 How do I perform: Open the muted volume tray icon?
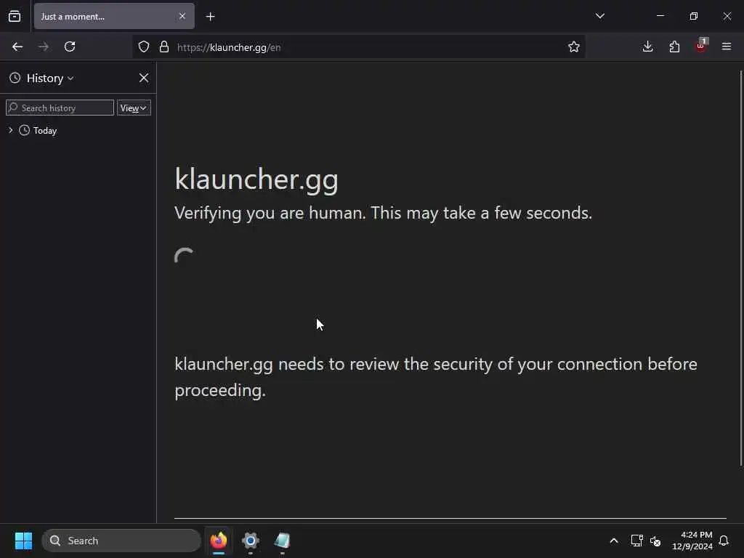click(655, 541)
